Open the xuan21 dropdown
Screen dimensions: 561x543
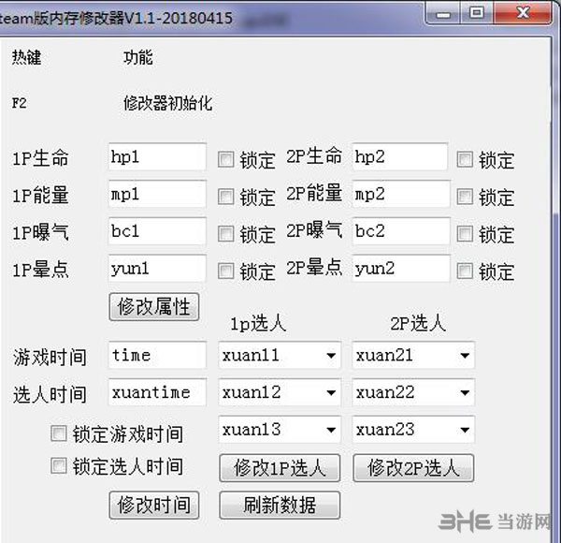413,356
